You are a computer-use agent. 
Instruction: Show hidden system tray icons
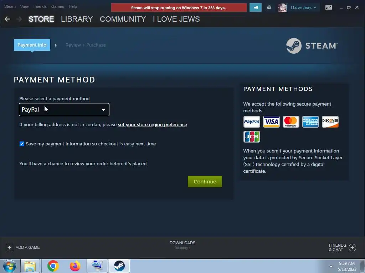[331, 266]
